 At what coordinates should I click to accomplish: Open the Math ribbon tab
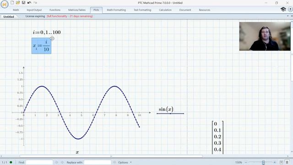[16, 10]
